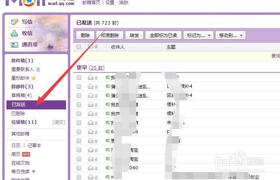280x180 pixels.
Task: Open 重要联系人 folder
Action: (23, 69)
